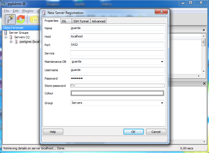Open the Maintenance DB dropdown
This screenshot has height=153, width=209.
[162, 62]
